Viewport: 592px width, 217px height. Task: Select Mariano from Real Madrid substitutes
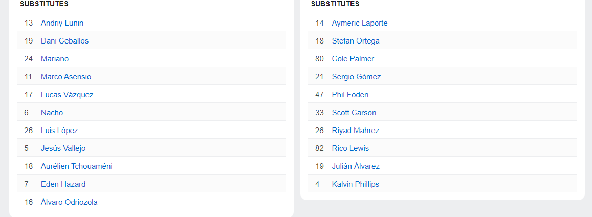pos(55,59)
